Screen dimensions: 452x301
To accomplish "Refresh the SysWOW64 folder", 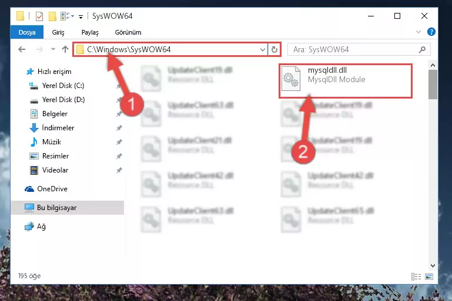I will (x=274, y=49).
